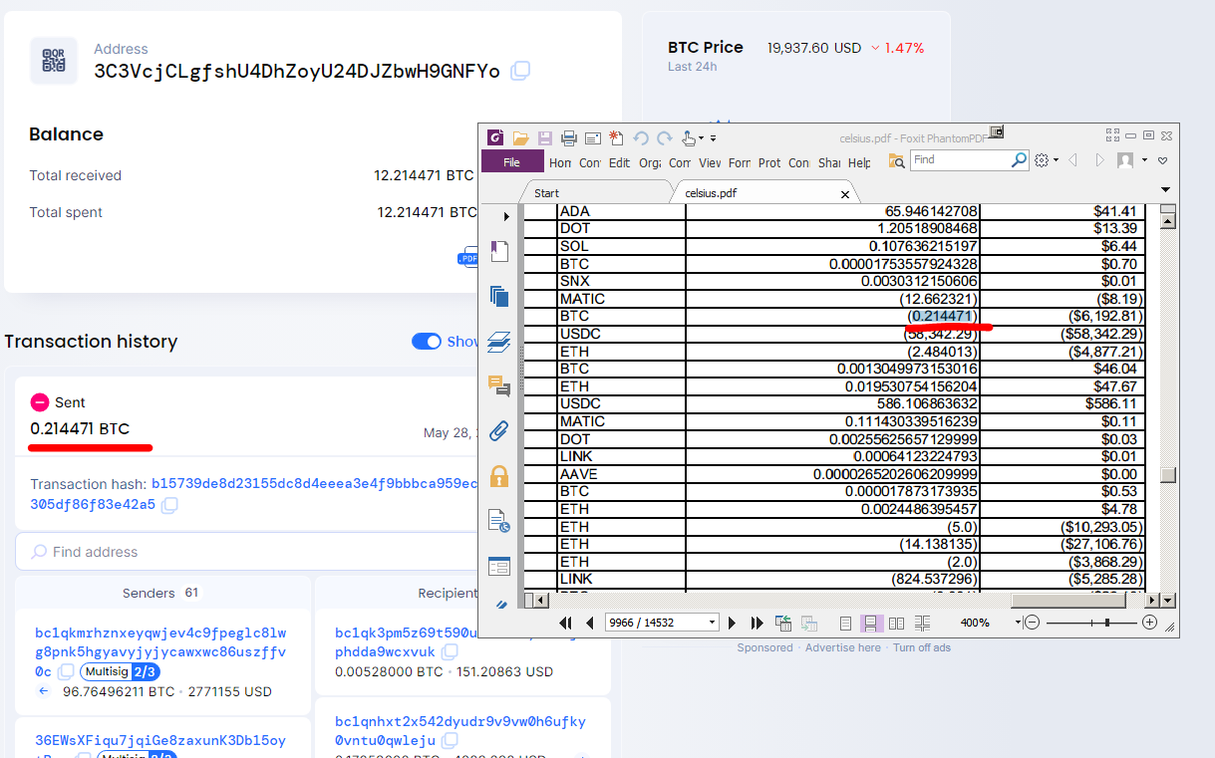Go to previous page in Foxit
Screen dimensions: 1215x758
(x=589, y=623)
